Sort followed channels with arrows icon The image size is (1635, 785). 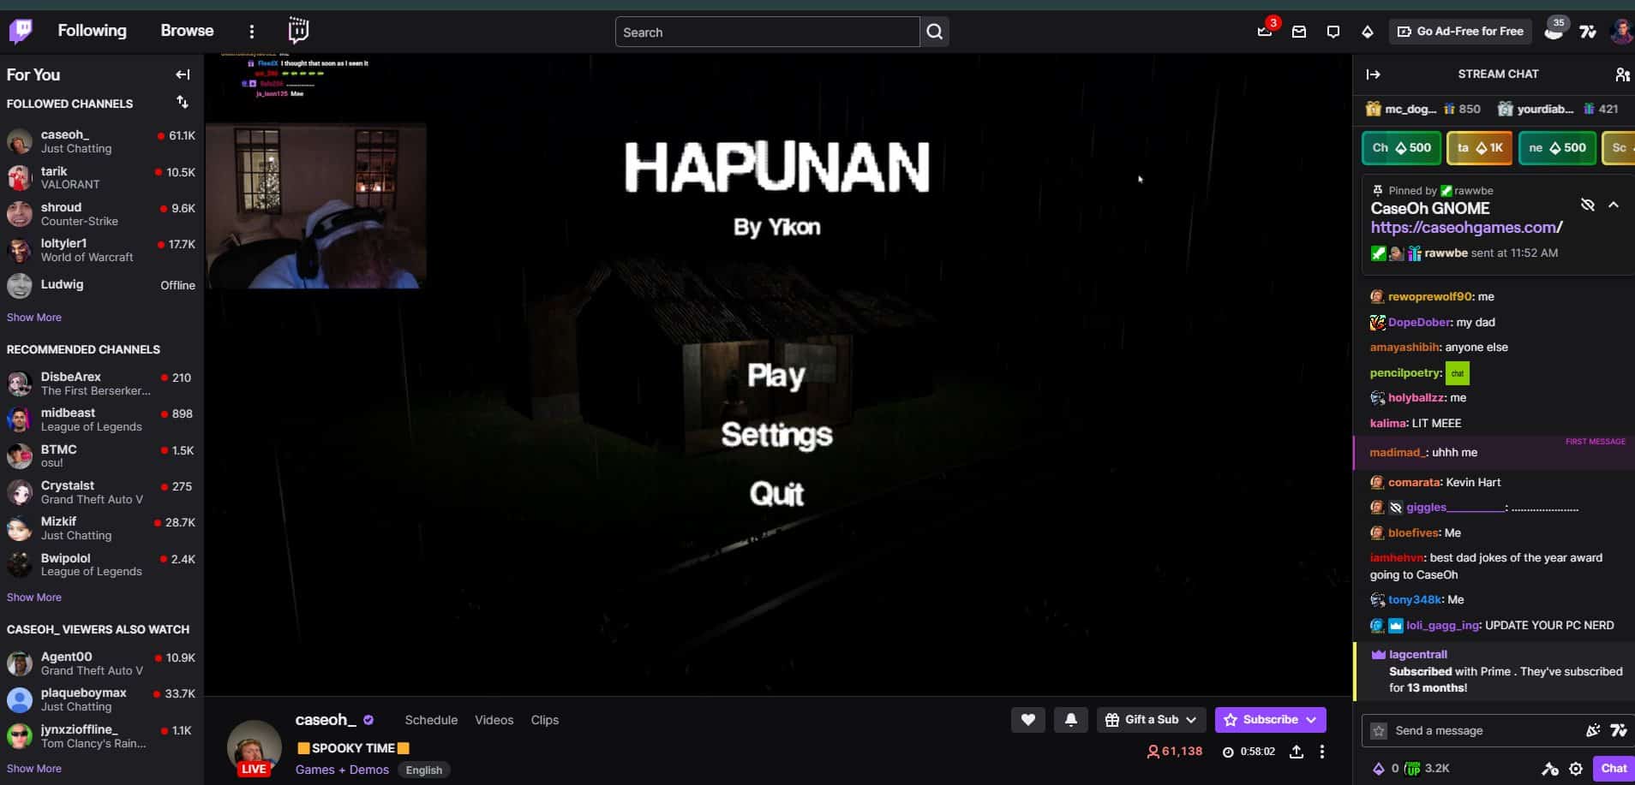pos(183,103)
